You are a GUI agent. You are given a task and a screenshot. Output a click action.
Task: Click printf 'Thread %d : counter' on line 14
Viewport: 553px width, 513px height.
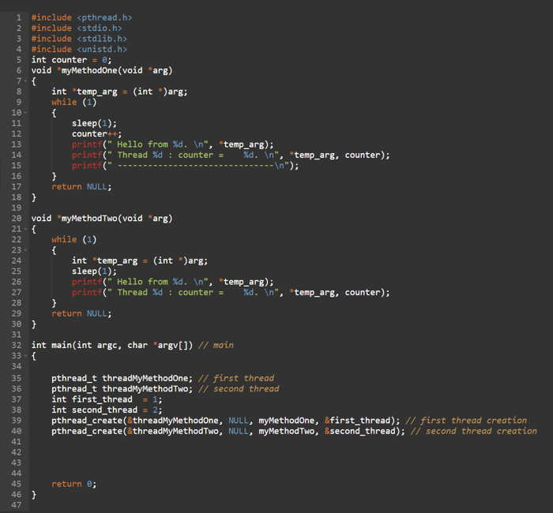tap(231, 155)
